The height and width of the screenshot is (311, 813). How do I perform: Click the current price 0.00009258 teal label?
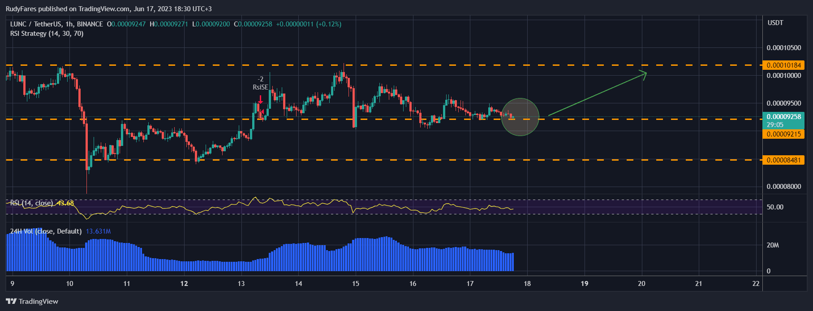click(783, 117)
